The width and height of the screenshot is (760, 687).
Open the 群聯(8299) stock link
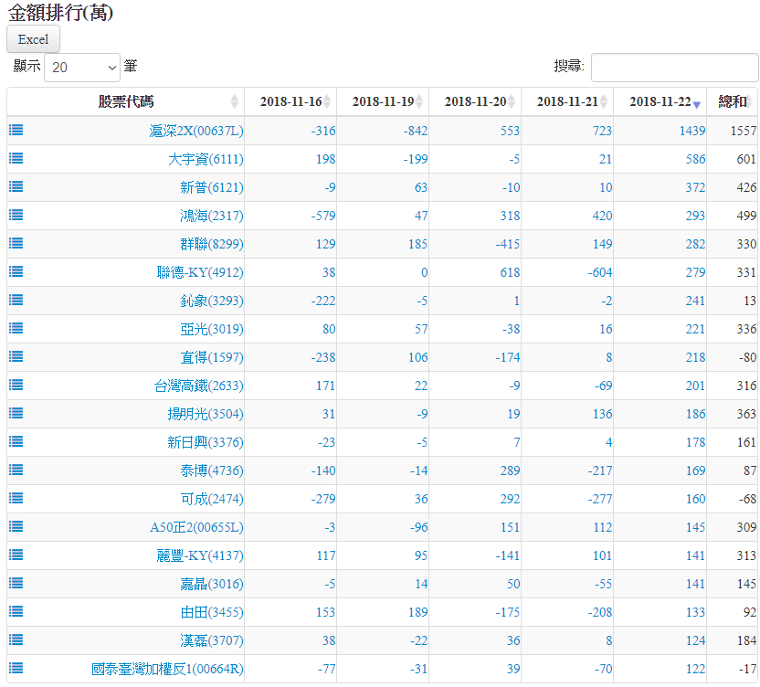(x=211, y=244)
